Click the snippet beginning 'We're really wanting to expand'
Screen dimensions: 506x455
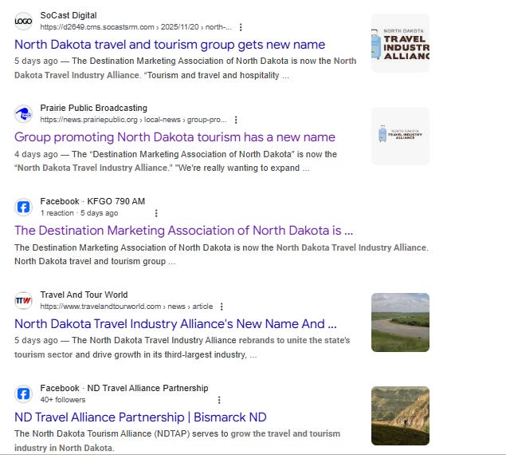click(242, 168)
